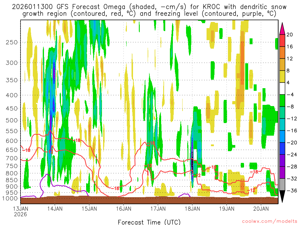Click the year 2026 under 13JAN

[x=21, y=214]
